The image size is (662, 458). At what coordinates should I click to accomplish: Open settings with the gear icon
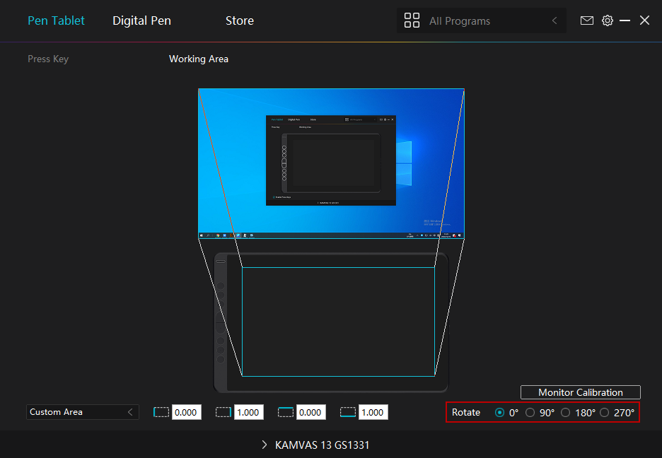tap(607, 20)
